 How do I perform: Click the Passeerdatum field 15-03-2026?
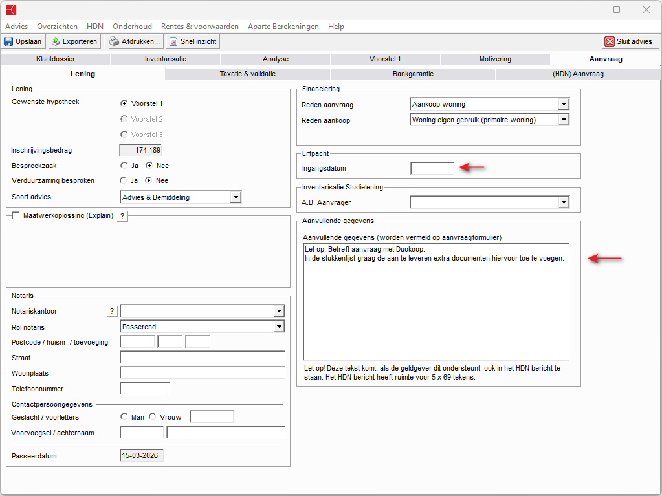142,455
